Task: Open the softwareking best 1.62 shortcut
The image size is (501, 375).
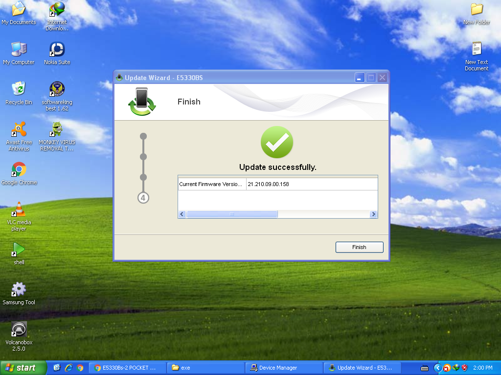Action: [57, 90]
